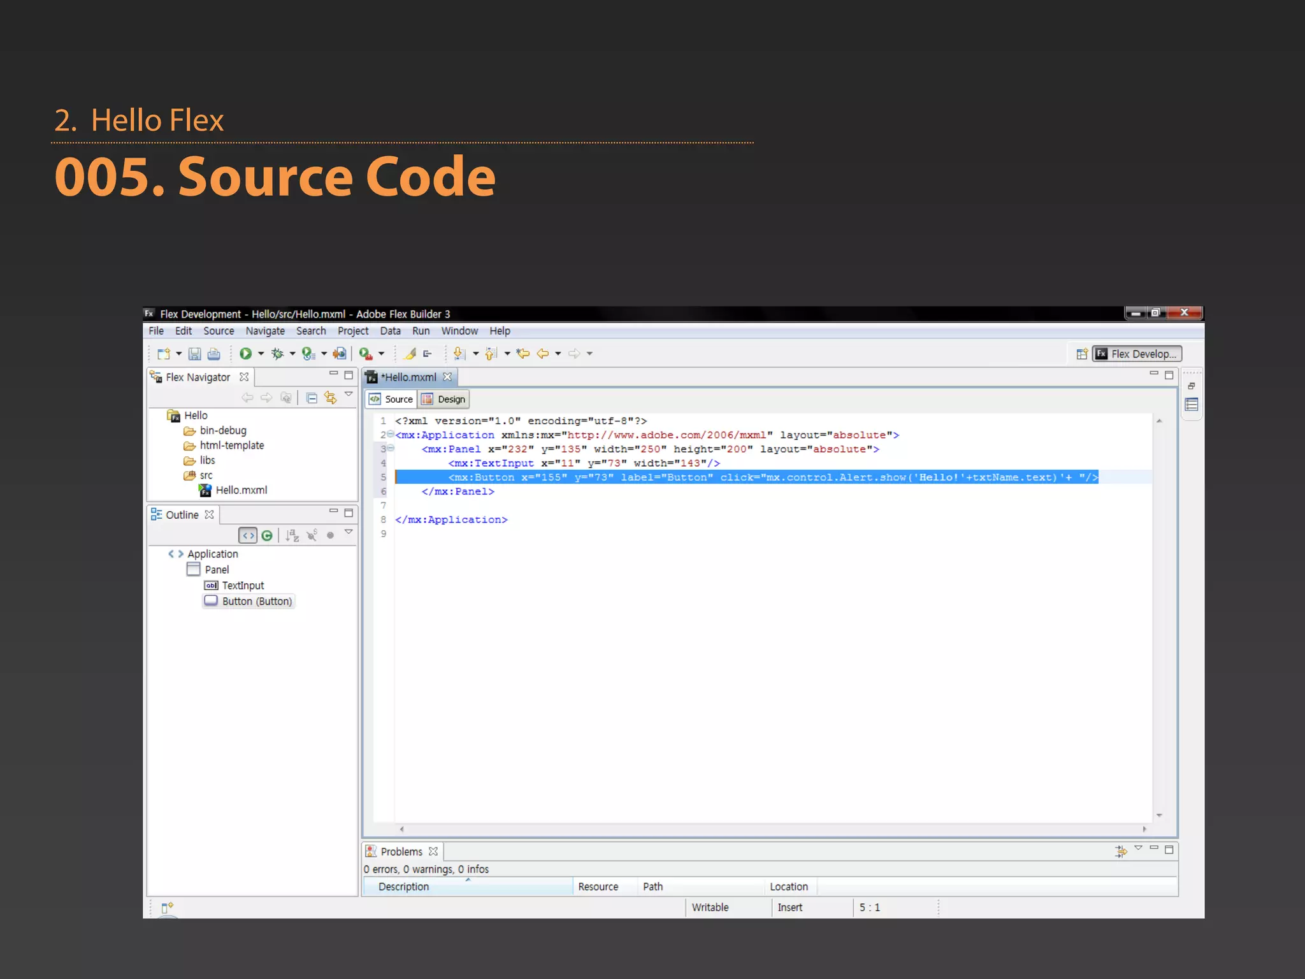Open the Previous Annotation dropdown arrow

click(507, 354)
